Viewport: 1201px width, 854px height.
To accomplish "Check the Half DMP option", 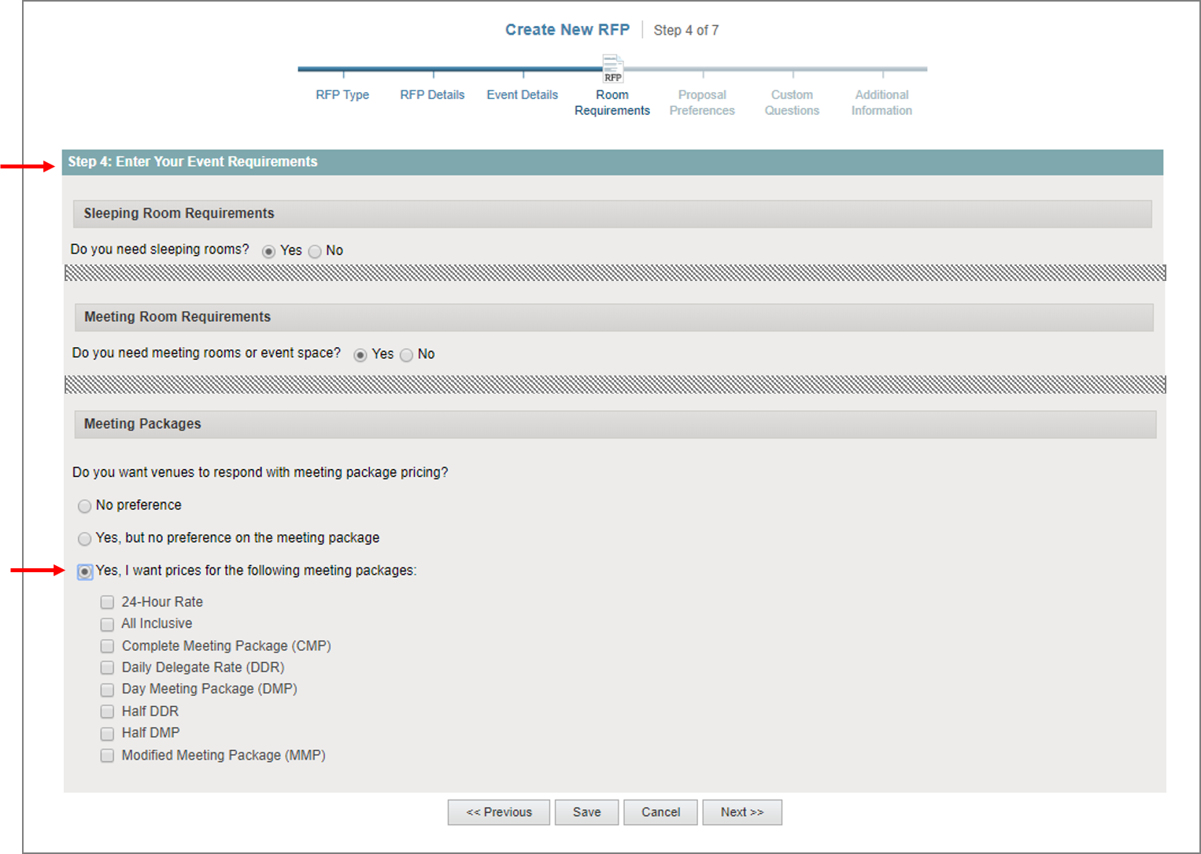I will click(107, 734).
